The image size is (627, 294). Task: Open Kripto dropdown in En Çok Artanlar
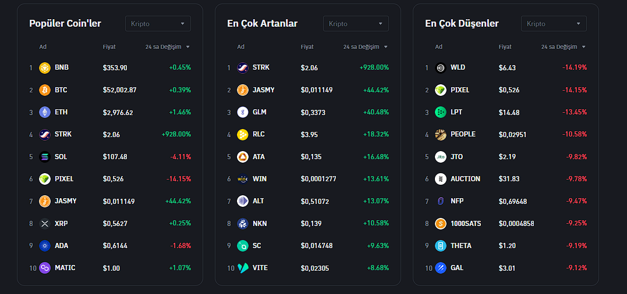click(356, 24)
